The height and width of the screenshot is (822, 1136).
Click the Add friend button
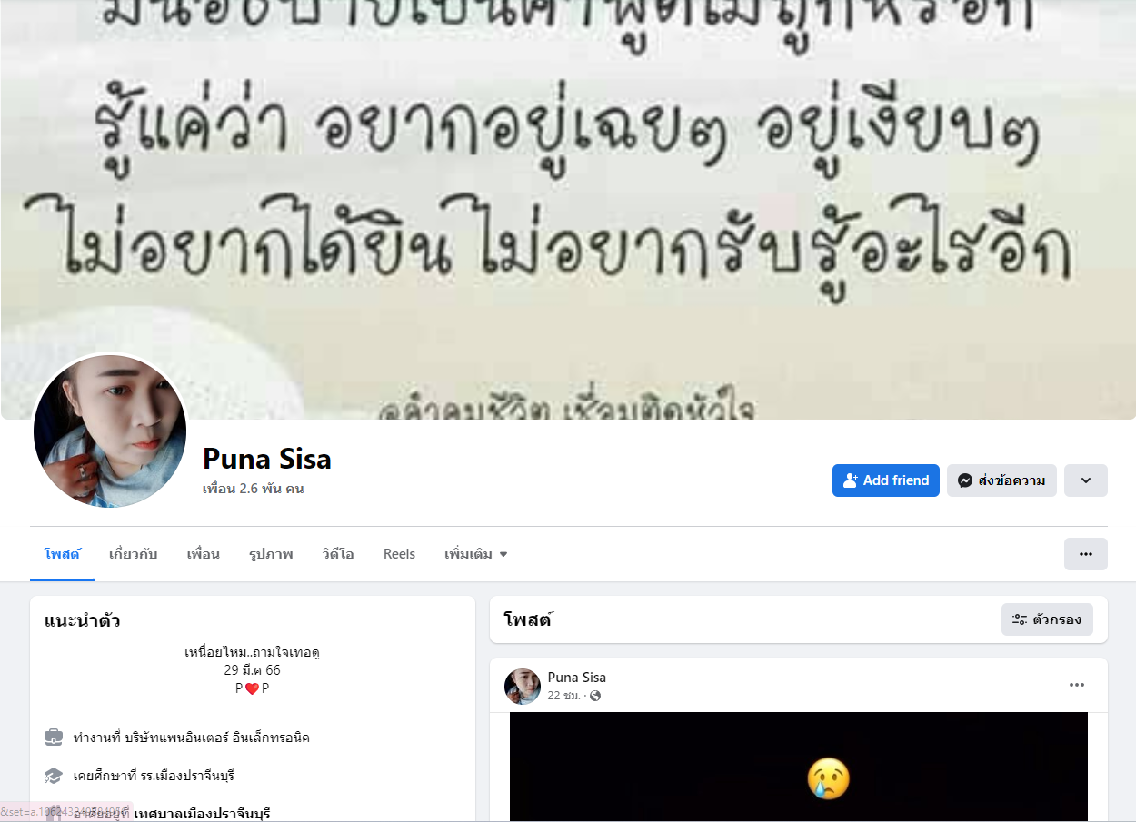pos(885,480)
